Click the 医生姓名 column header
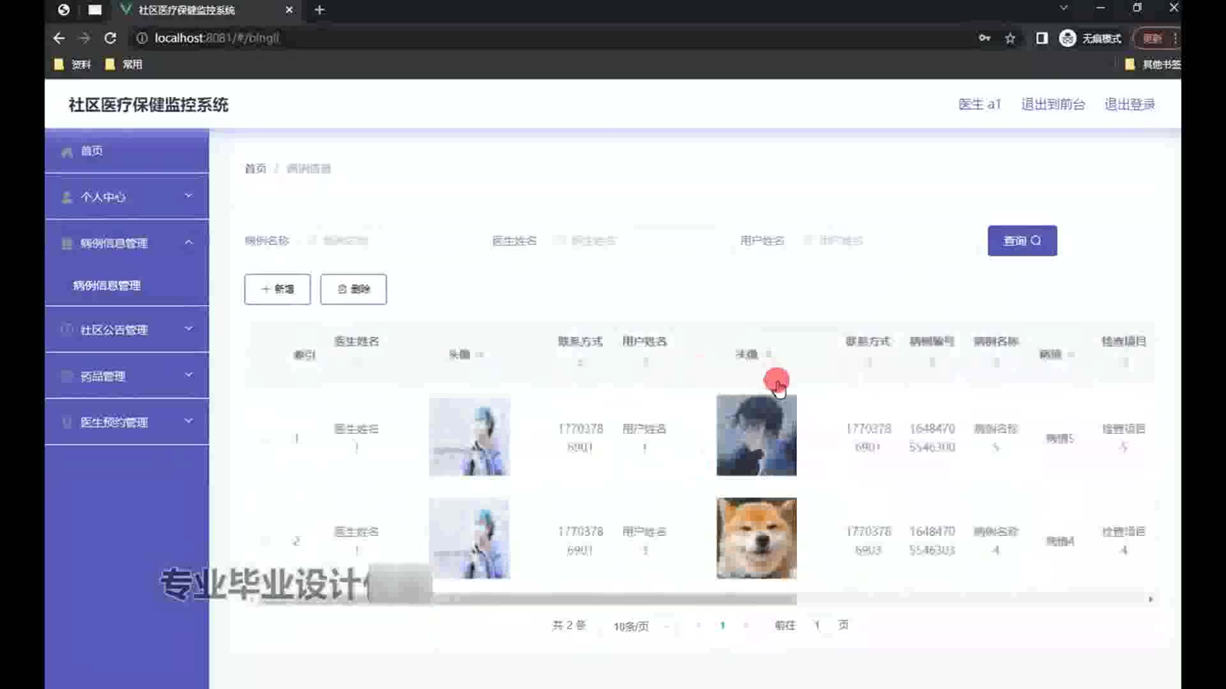This screenshot has height=689, width=1226. coord(356,341)
